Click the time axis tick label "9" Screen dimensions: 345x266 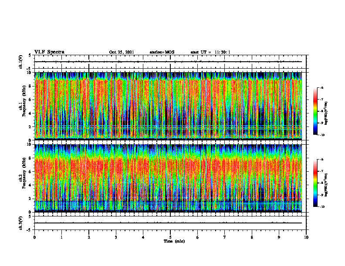(x=279, y=237)
